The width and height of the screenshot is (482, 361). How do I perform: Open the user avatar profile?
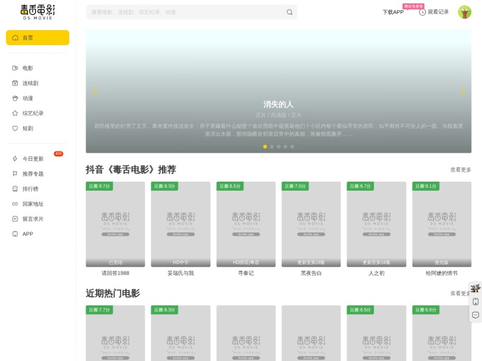[465, 12]
